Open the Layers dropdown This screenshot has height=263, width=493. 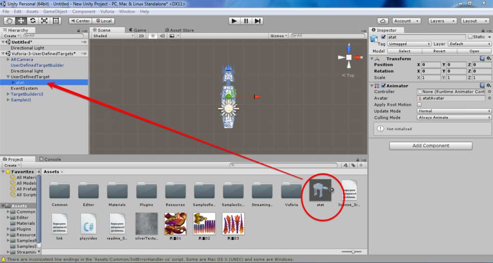442,21
